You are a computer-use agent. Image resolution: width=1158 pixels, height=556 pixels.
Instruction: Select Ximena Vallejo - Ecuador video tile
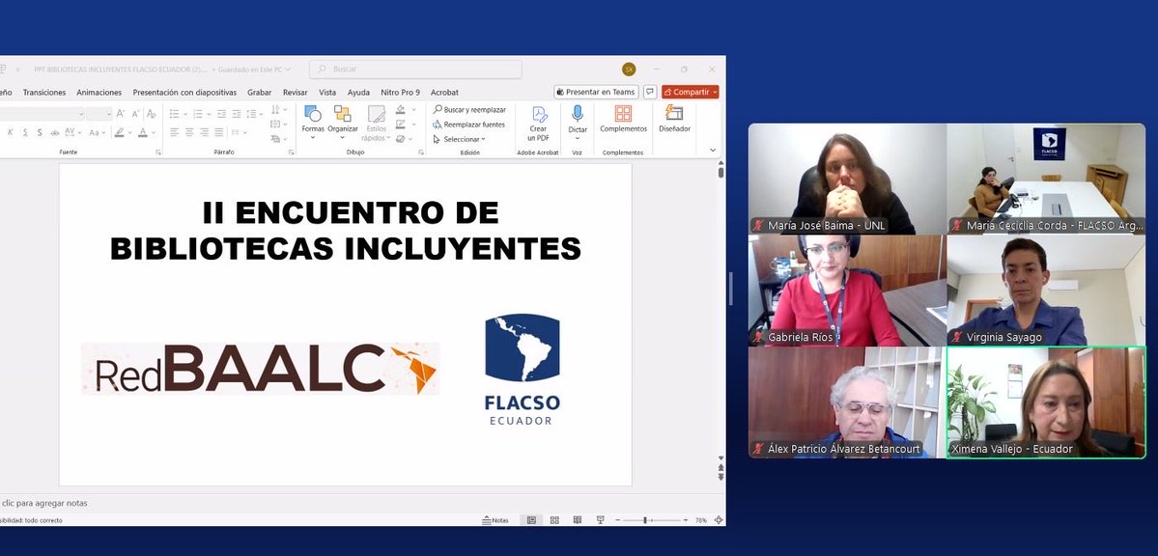pos(1046,403)
